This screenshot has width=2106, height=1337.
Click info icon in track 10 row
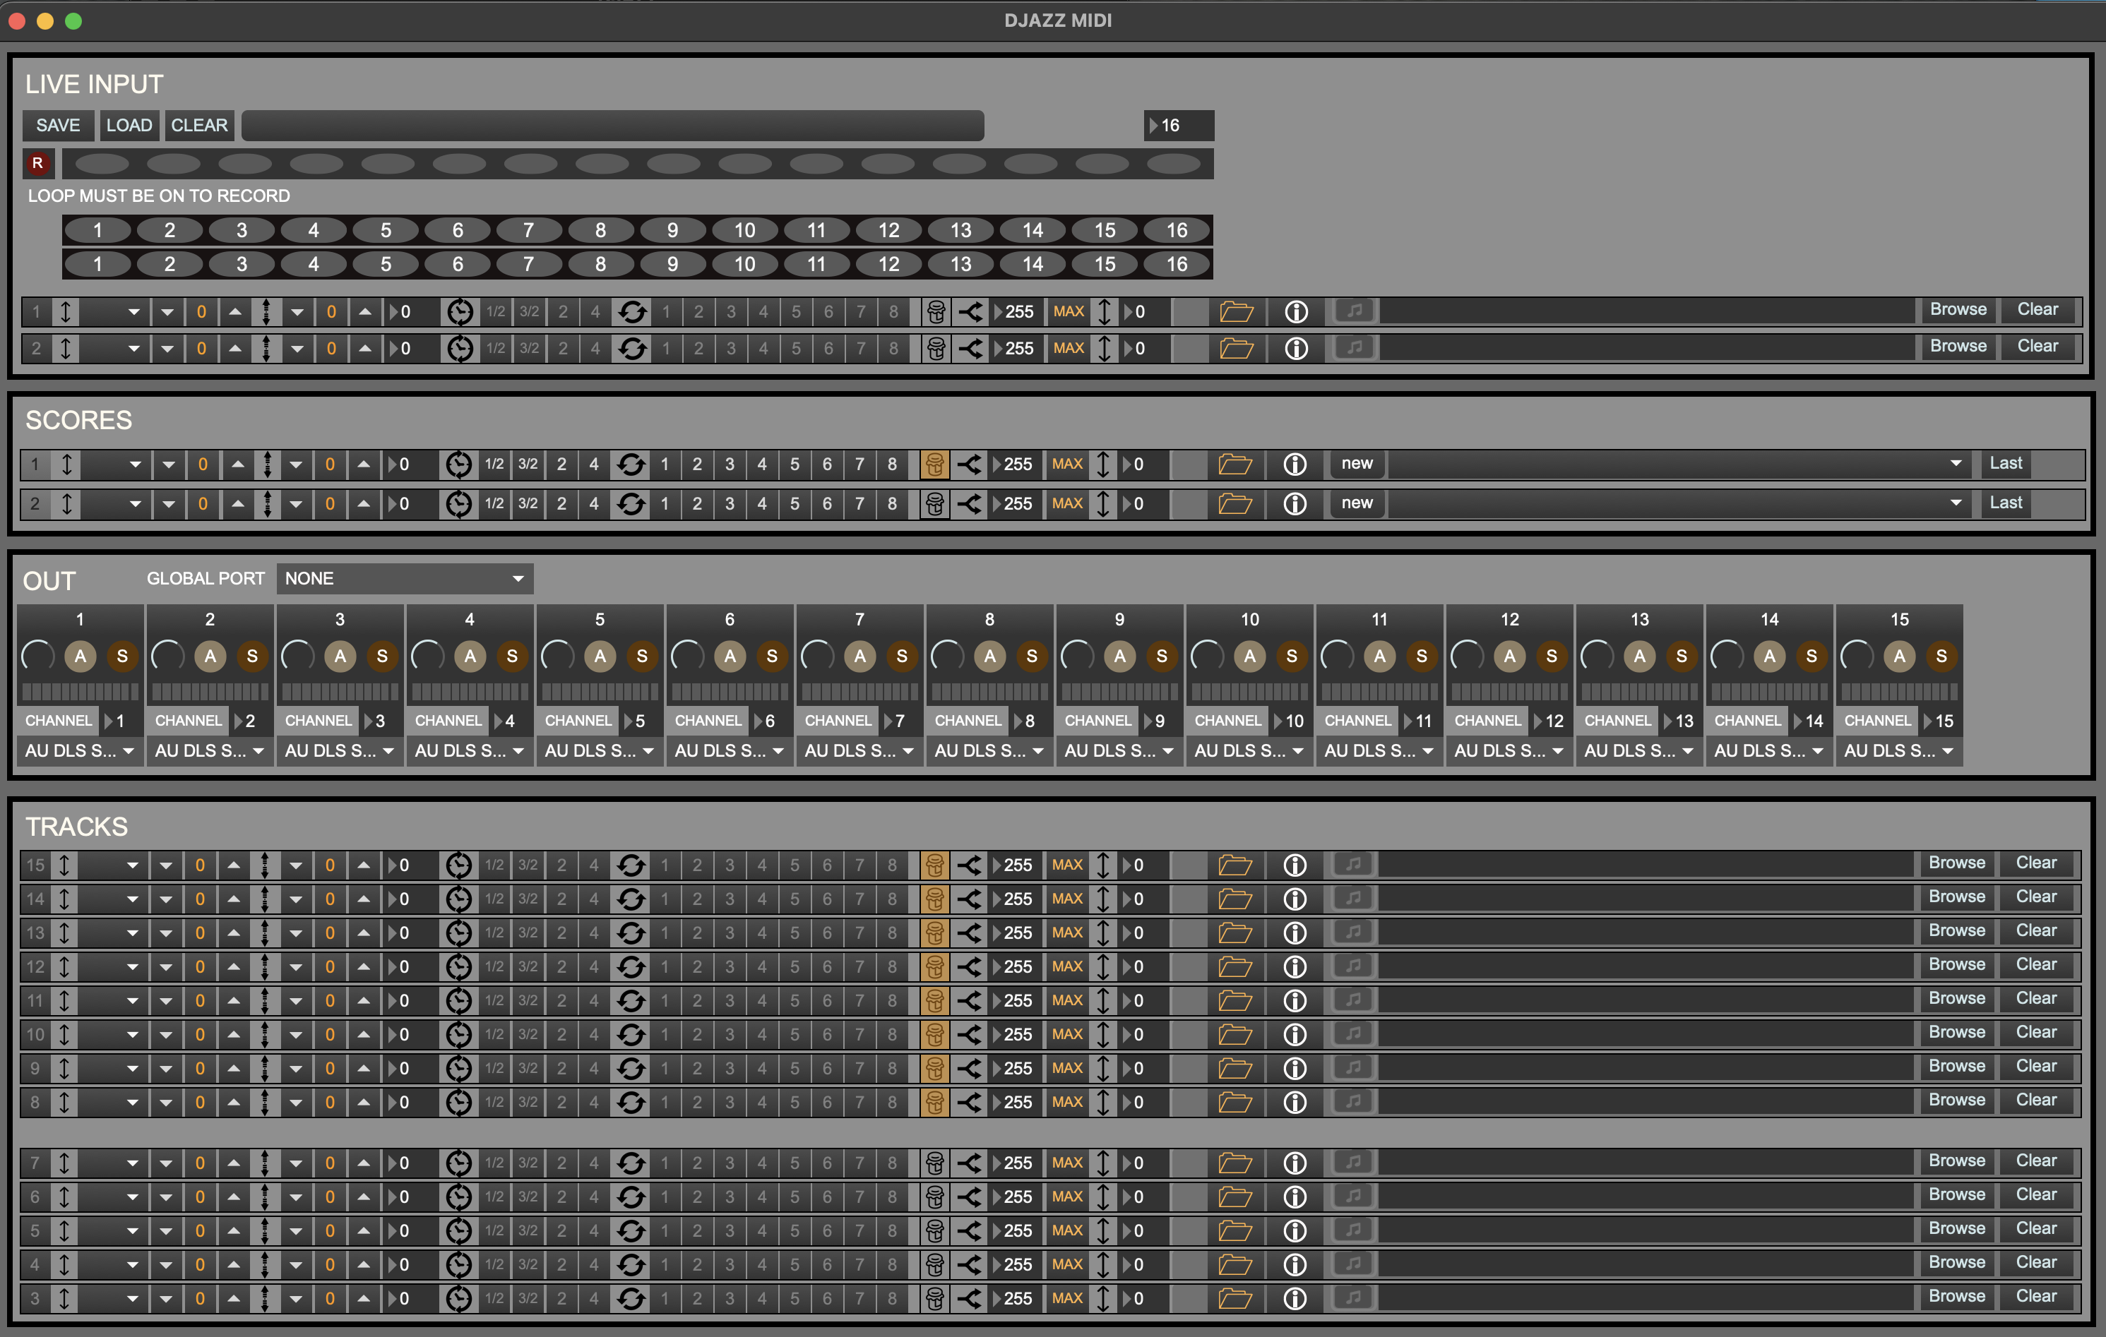1295,1034
